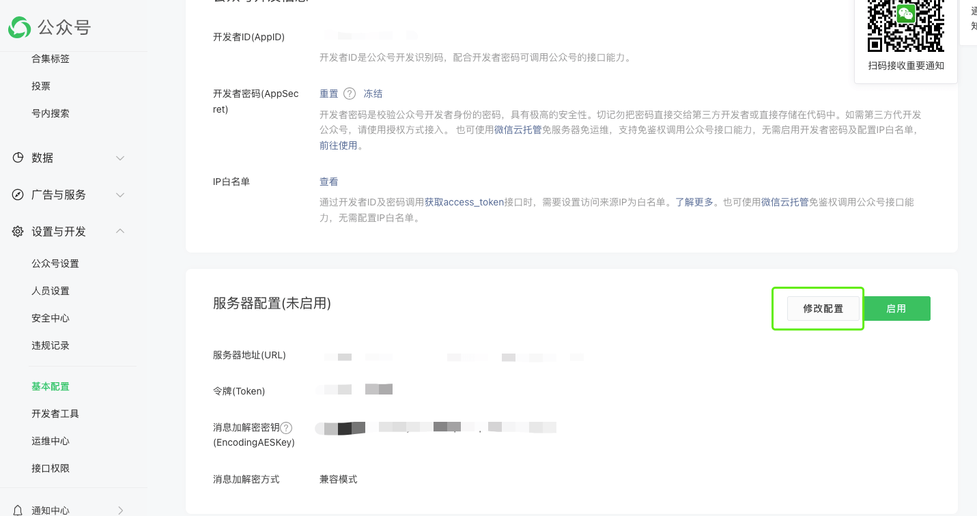The width and height of the screenshot is (977, 516).
Task: Click the help icon beside 重置
Action: point(350,94)
